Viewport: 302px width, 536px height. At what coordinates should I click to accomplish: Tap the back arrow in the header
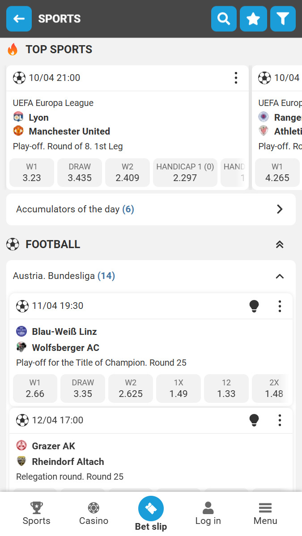click(18, 19)
